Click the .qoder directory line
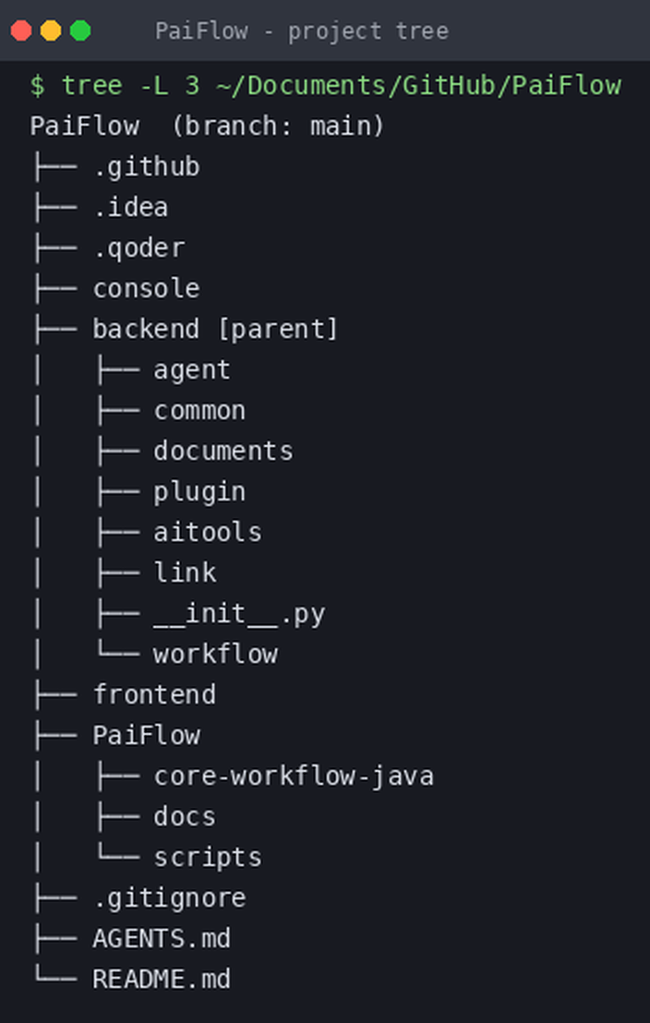The width and height of the screenshot is (650, 1023). coord(139,248)
